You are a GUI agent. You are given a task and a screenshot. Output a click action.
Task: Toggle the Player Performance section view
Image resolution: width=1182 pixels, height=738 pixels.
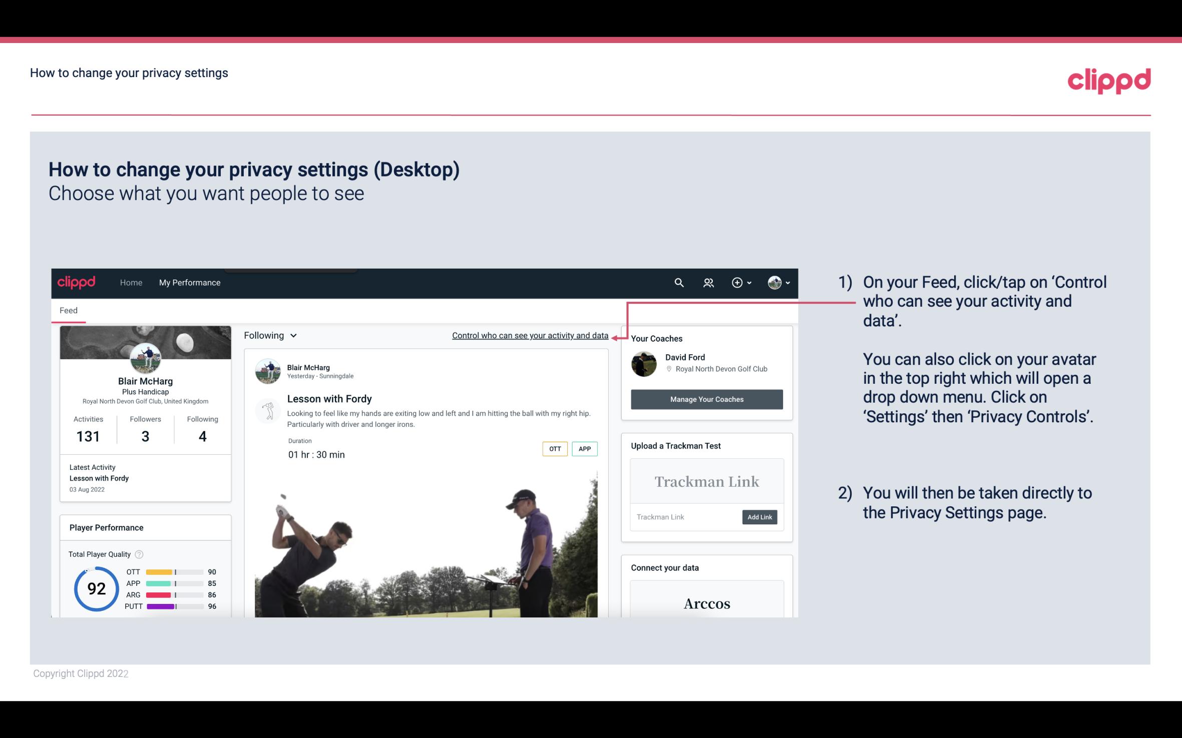[106, 527]
